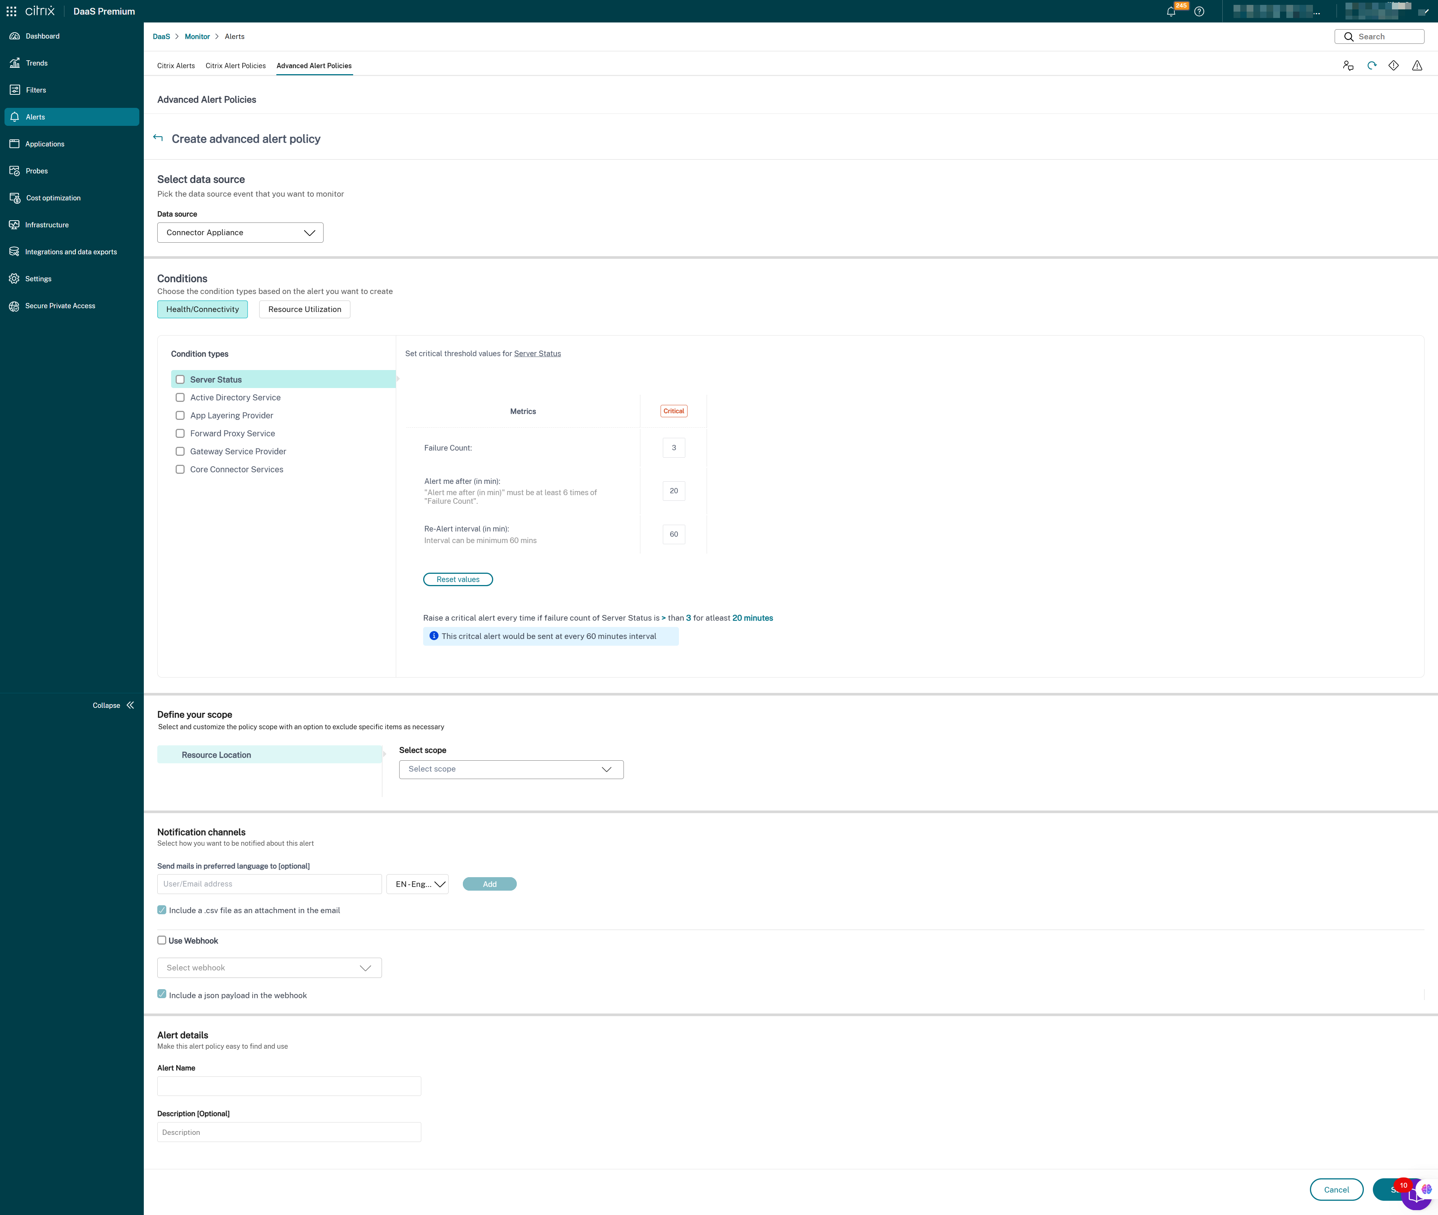Toggle Include a .csv file attachment option

click(162, 910)
